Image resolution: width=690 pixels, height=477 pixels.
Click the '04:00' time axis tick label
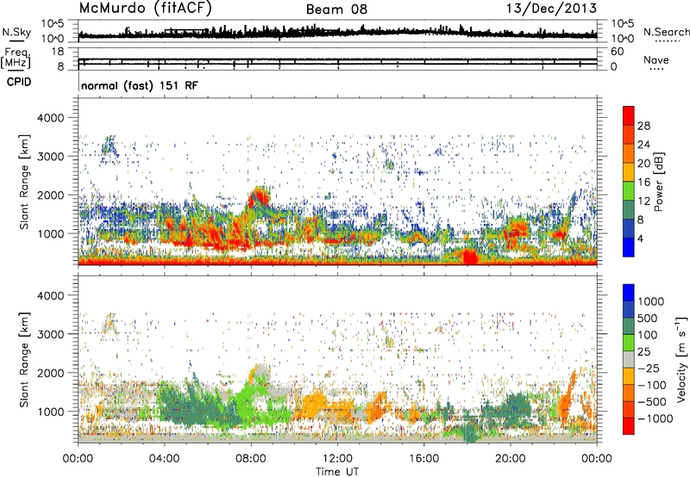164,459
